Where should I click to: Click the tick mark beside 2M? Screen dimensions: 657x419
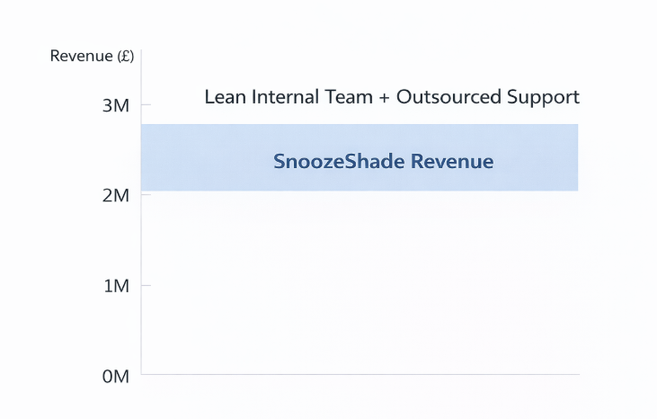click(x=146, y=194)
